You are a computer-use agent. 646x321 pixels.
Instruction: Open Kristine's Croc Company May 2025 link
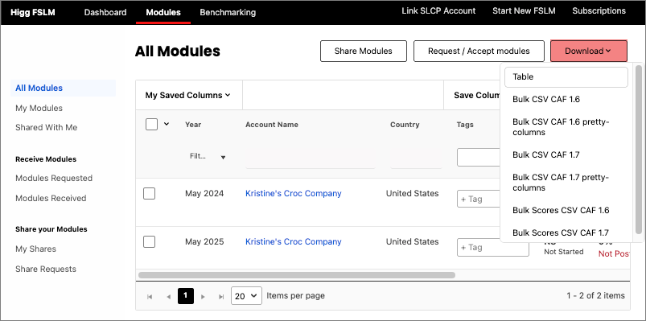tap(294, 241)
